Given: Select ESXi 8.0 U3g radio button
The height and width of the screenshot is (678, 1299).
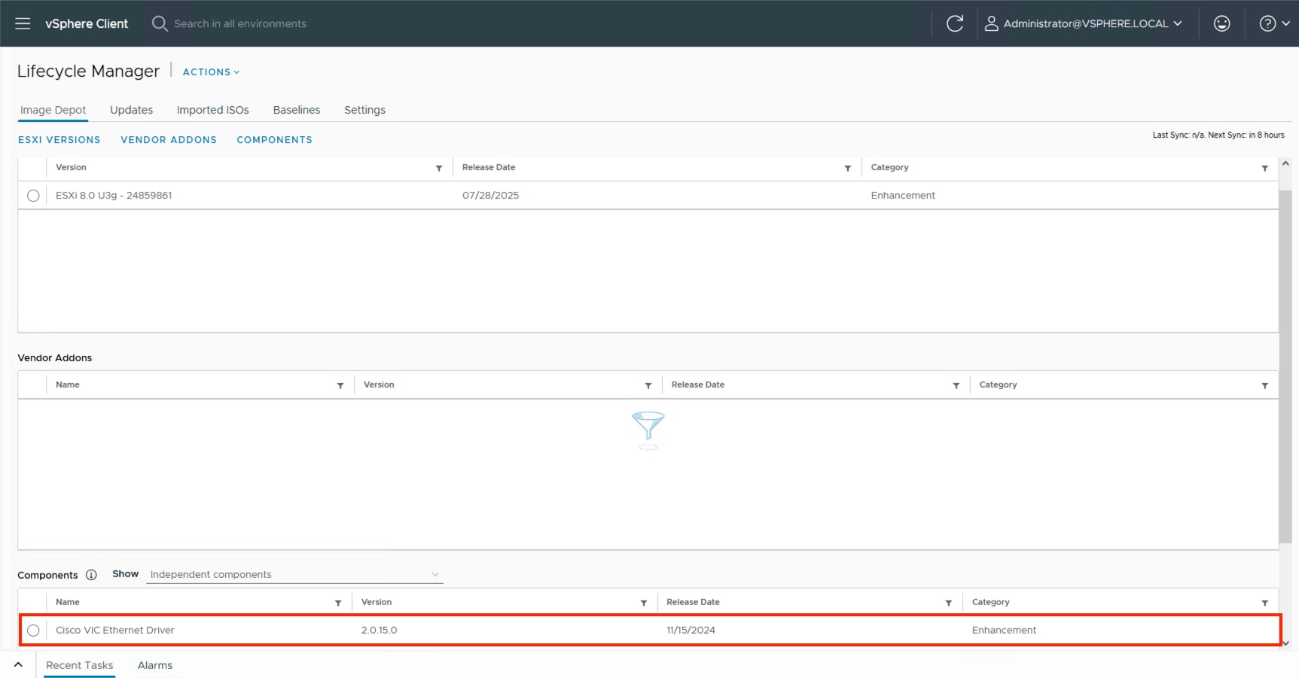Looking at the screenshot, I should (x=33, y=196).
